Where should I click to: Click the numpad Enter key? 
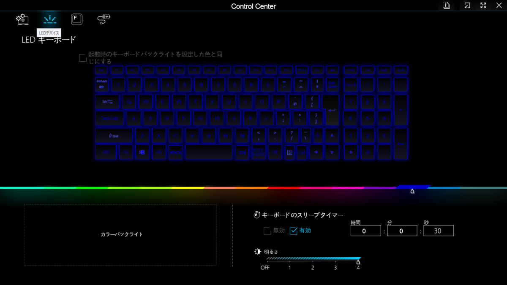click(x=401, y=144)
